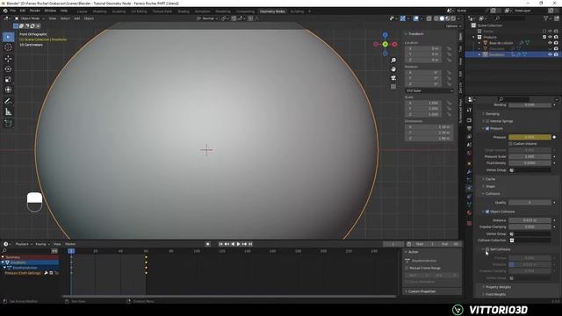
Task: Open the timeline Marker menu
Action: 70,244
